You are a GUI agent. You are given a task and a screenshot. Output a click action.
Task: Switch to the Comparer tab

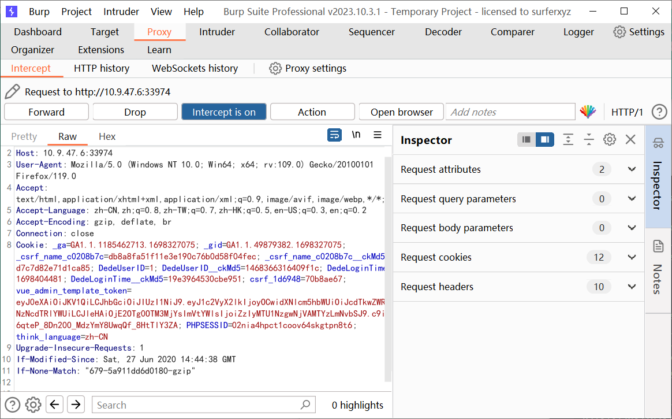pos(512,32)
